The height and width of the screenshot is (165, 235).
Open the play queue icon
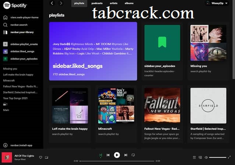point(194,157)
